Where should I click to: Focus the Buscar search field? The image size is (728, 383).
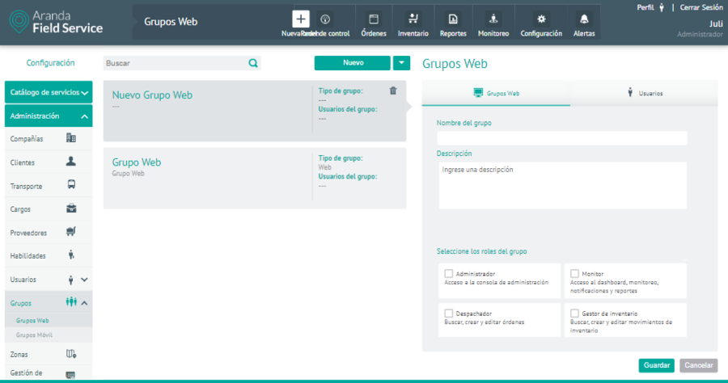click(182, 63)
